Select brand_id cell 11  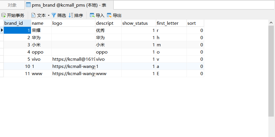(x=17, y=73)
